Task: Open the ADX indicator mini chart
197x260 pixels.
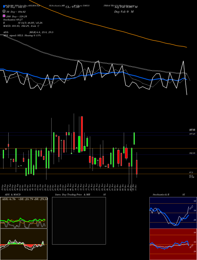Action: coord(24,213)
